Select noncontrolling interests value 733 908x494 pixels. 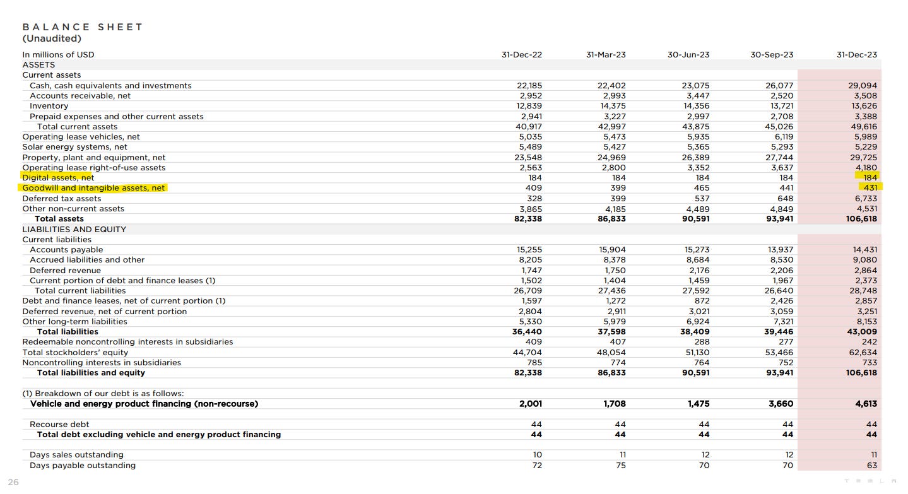pos(870,363)
